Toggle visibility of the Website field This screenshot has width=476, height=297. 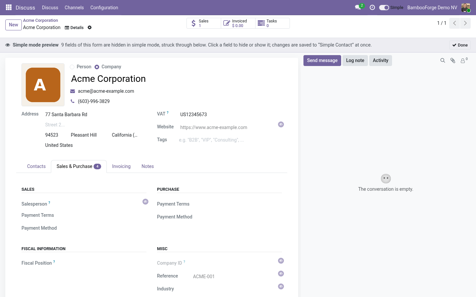point(281,124)
